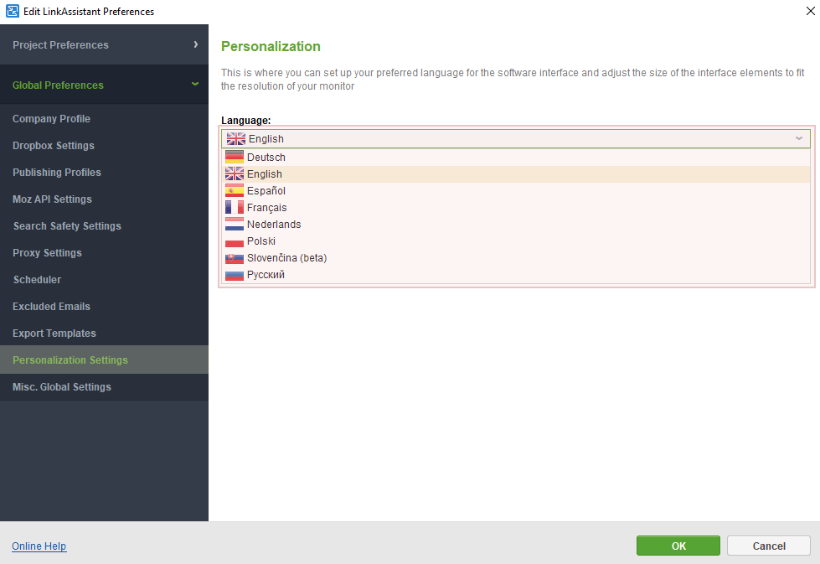The width and height of the screenshot is (820, 564).
Task: Collapse the Language combo box arrow
Action: [x=798, y=138]
